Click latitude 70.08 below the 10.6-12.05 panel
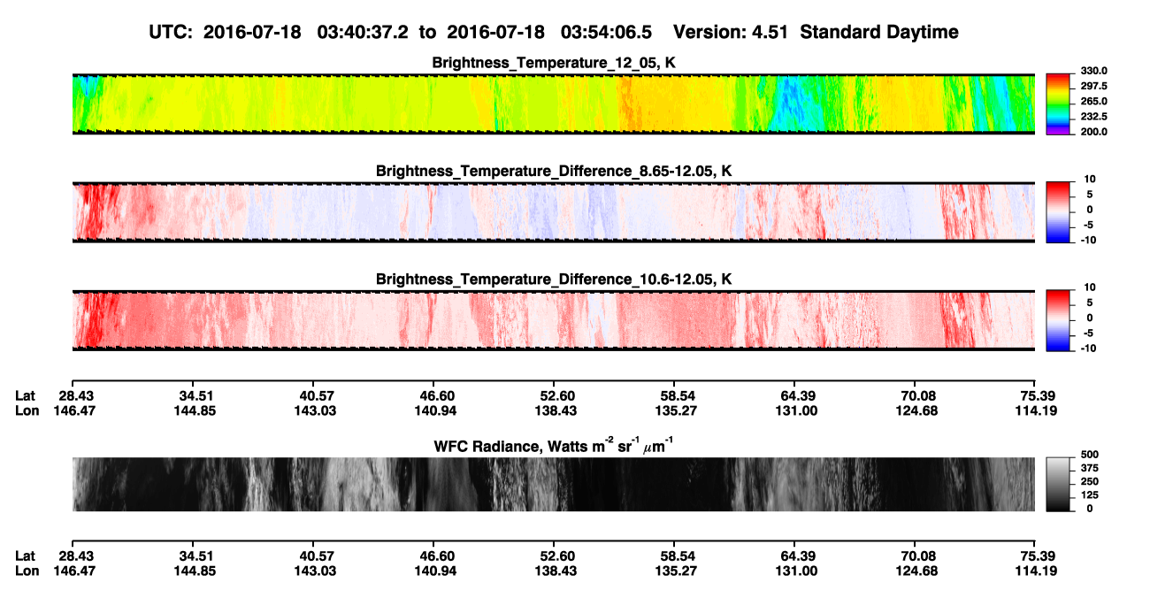This screenshot has width=1150, height=590. pos(919,395)
